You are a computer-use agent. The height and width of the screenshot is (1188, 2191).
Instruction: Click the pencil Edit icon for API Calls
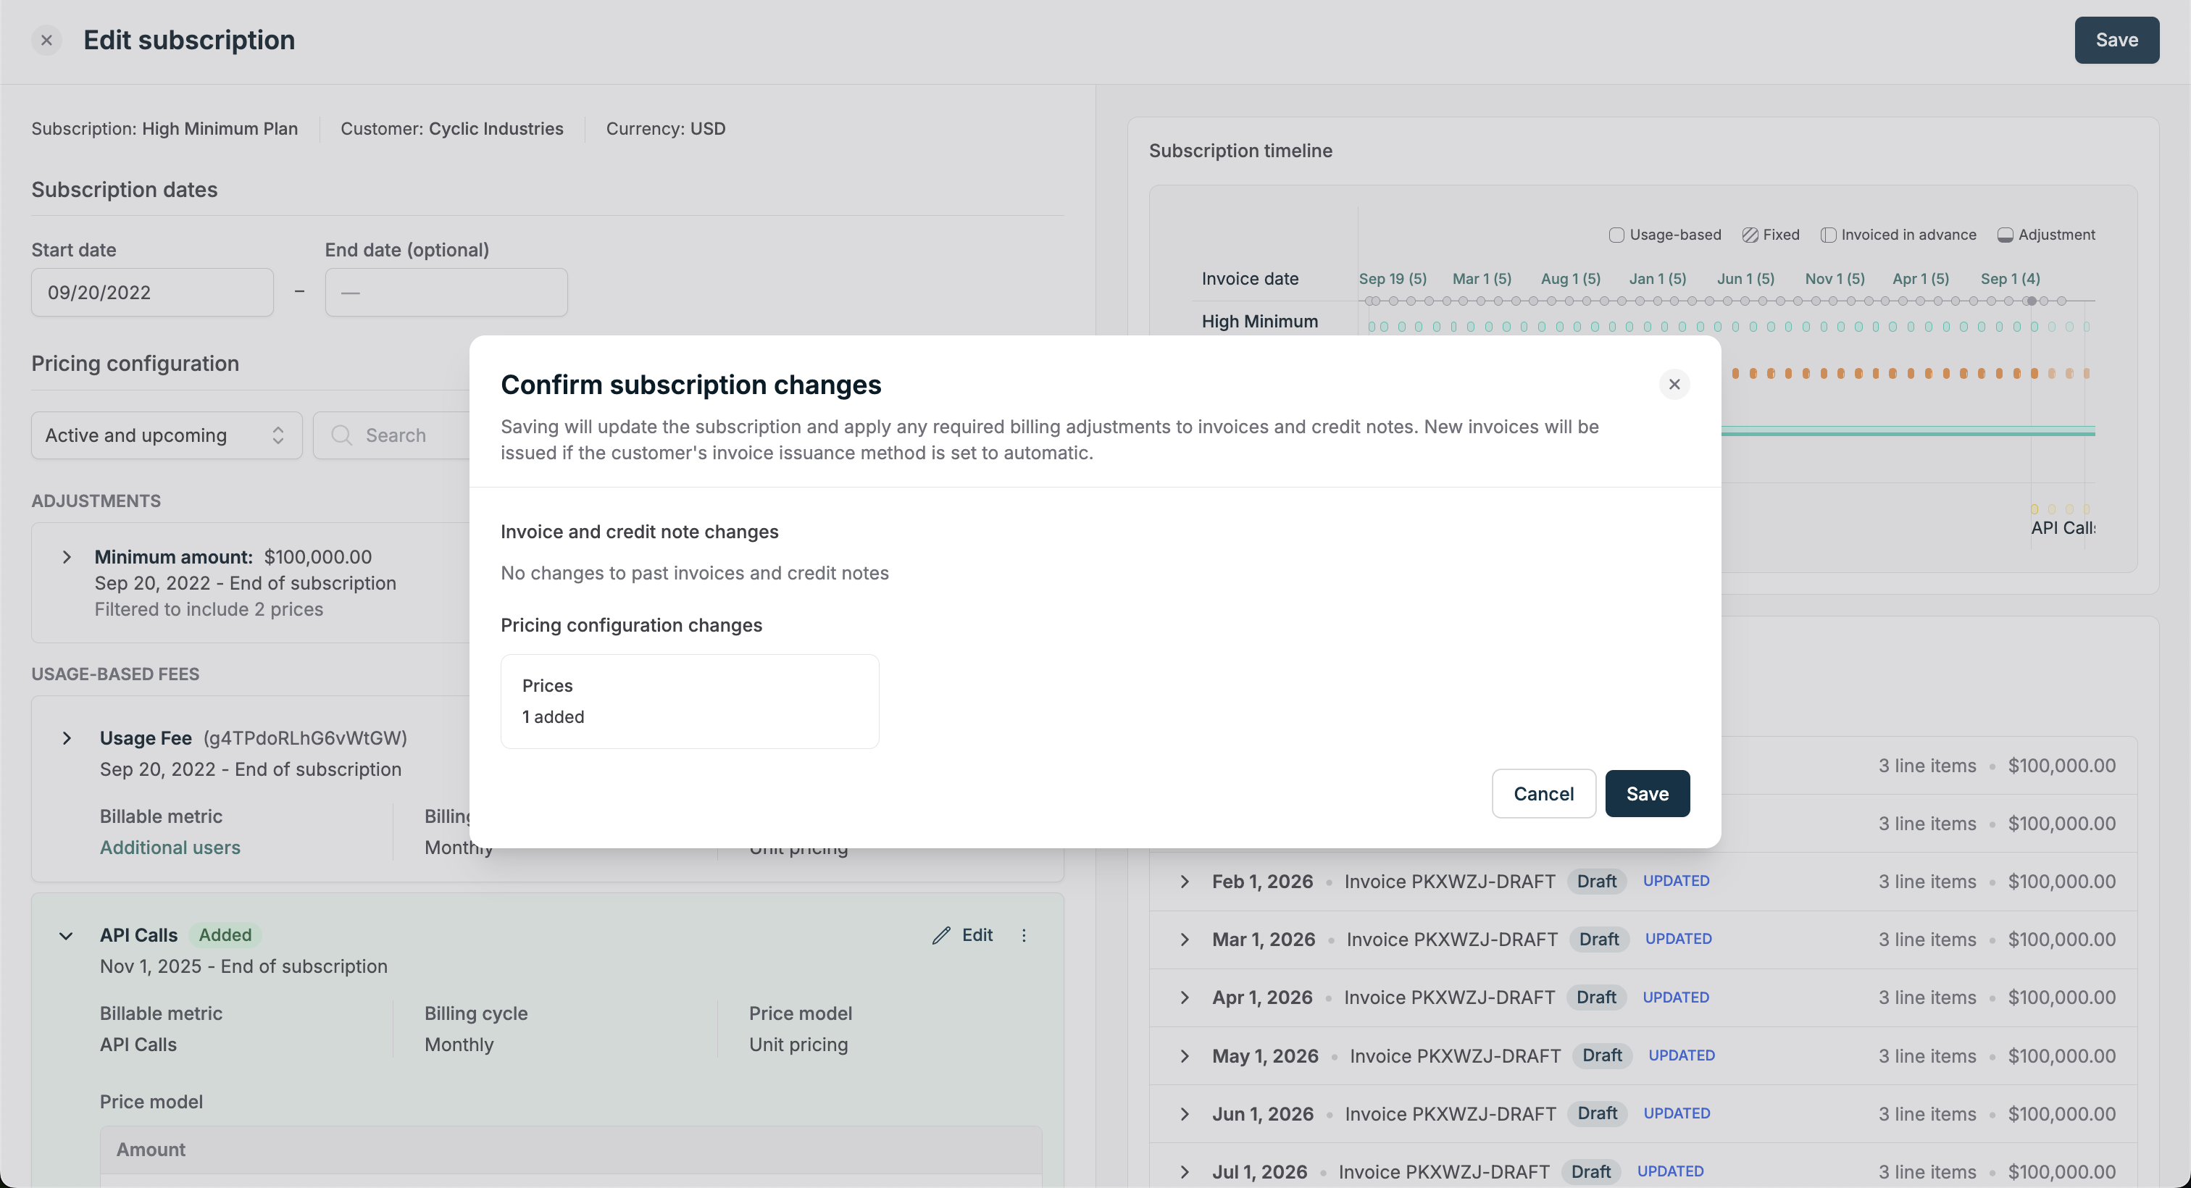point(940,935)
